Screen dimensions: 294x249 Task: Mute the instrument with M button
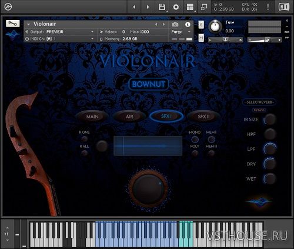click(201, 38)
